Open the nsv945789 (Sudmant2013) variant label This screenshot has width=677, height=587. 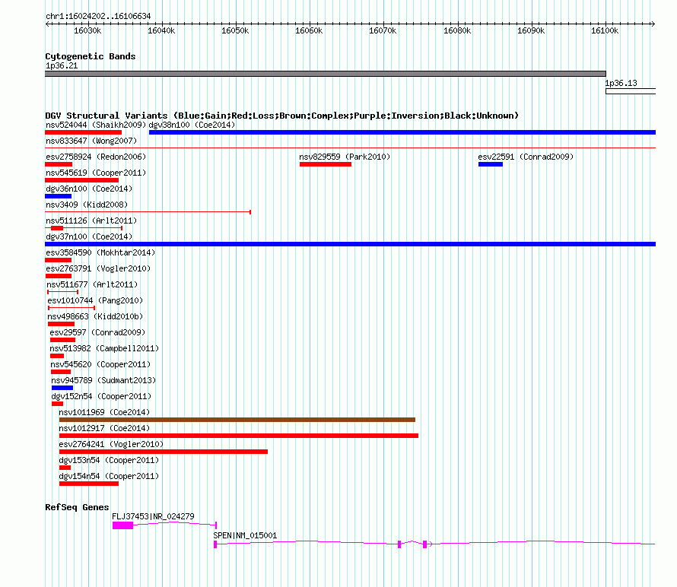pyautogui.click(x=103, y=380)
